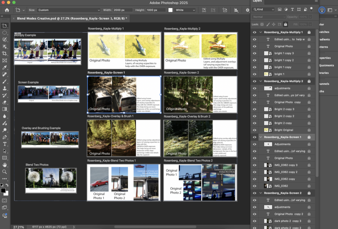Filter layers by adjustment layers
Viewport: 338px width, 229px height.
(286, 9)
